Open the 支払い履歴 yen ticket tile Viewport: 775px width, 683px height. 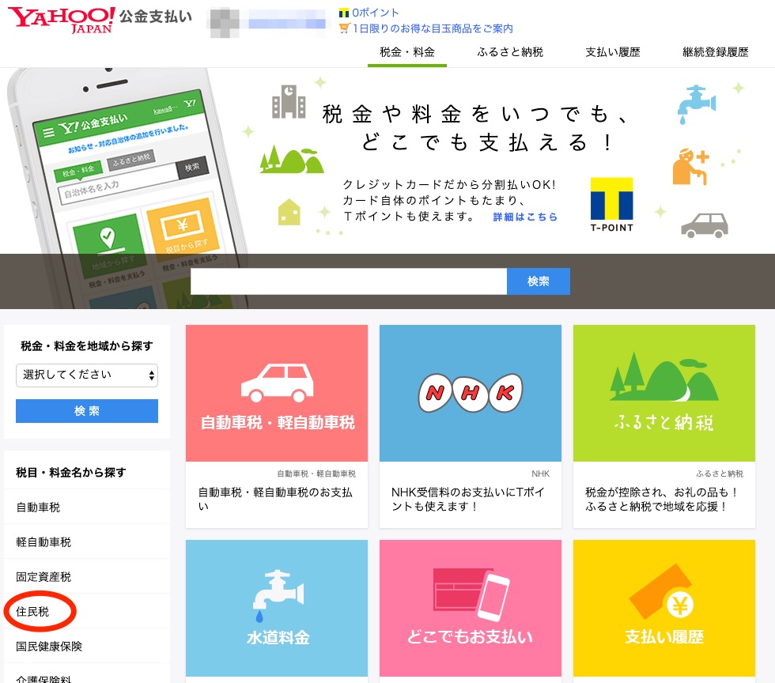(x=663, y=605)
